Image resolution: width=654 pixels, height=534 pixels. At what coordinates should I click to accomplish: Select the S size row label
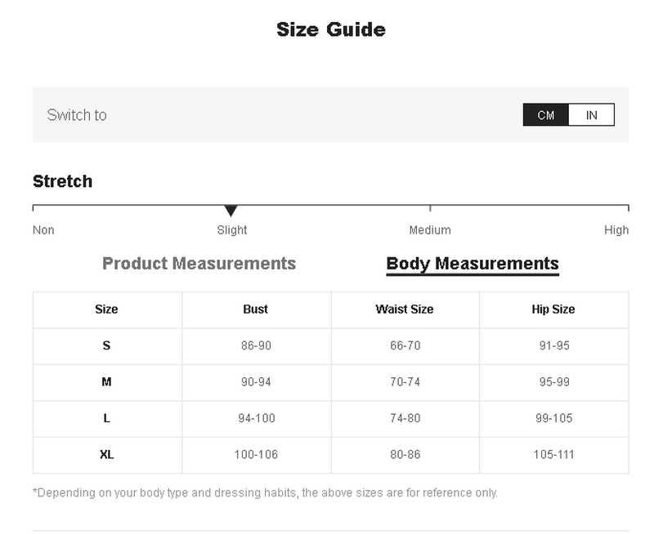point(106,345)
